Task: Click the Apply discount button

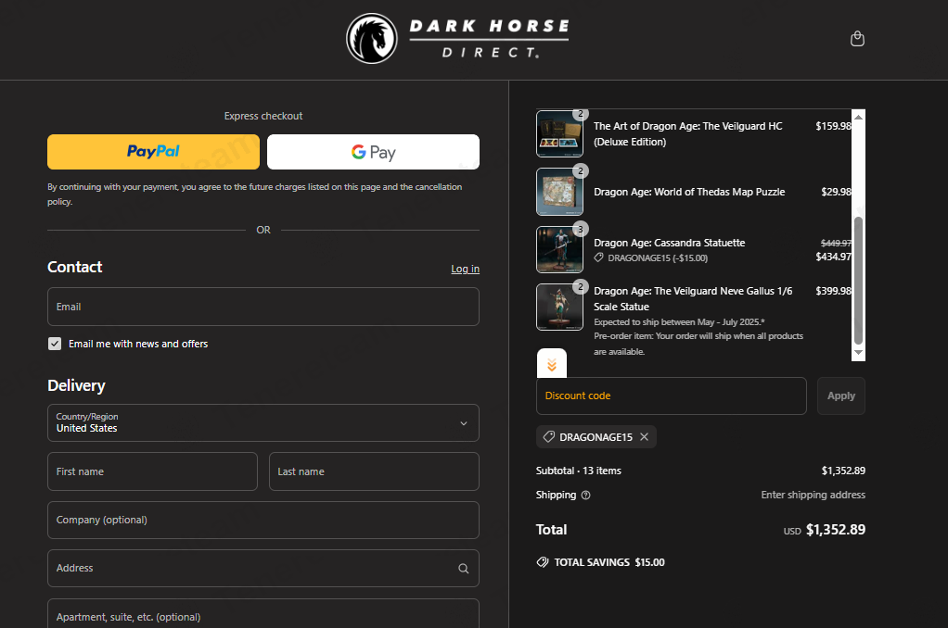Action: 841,396
